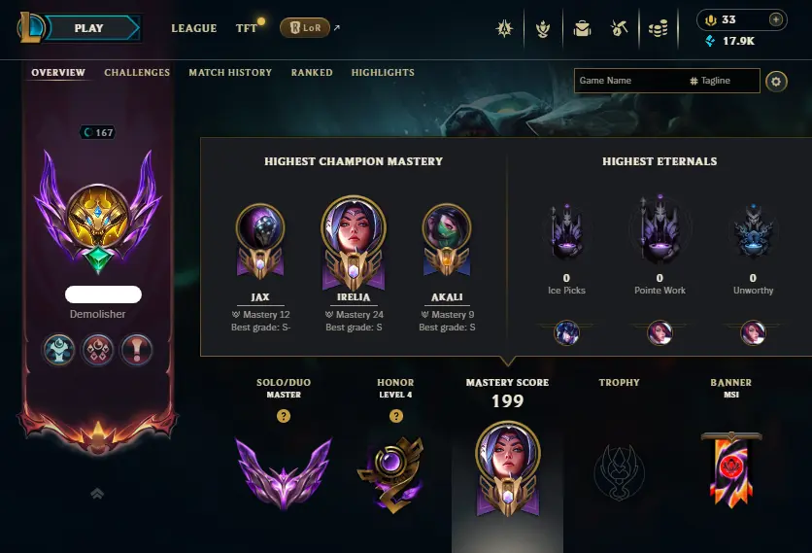Click the profile settings gear icon

coord(776,82)
